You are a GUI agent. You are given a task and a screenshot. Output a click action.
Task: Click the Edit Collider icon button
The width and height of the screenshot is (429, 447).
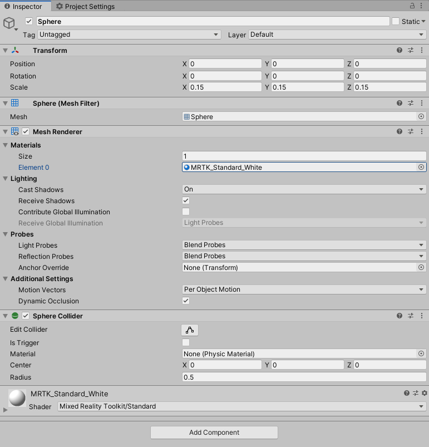190,330
